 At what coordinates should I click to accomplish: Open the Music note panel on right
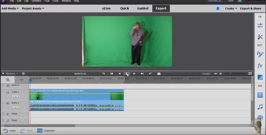260,107
